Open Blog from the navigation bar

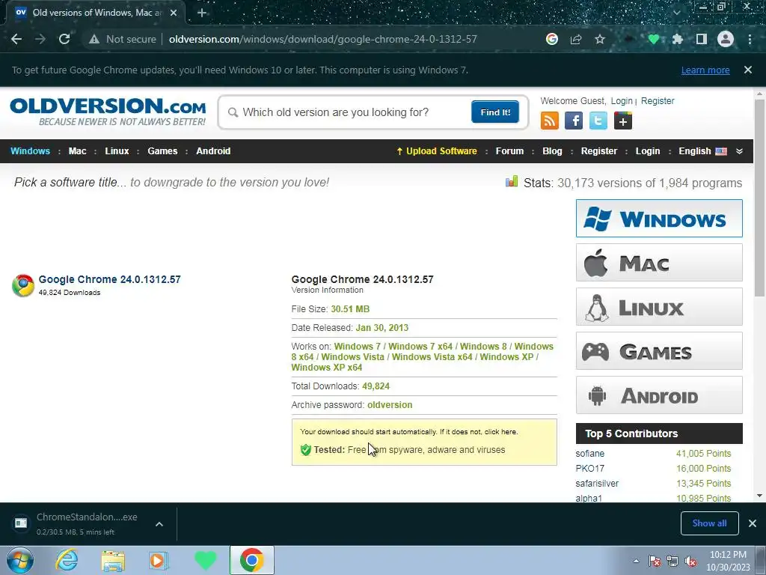(552, 151)
